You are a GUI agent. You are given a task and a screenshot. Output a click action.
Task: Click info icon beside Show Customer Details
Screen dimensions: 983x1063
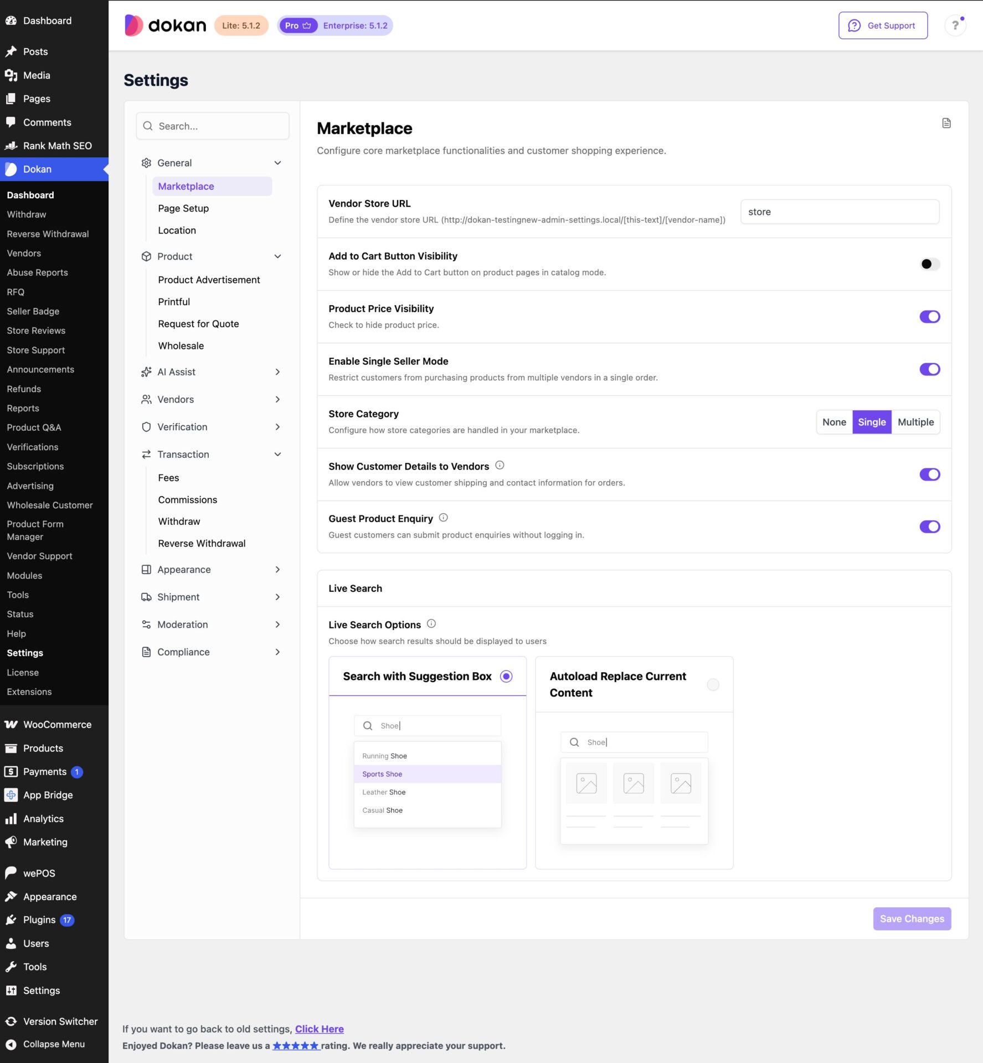point(500,465)
